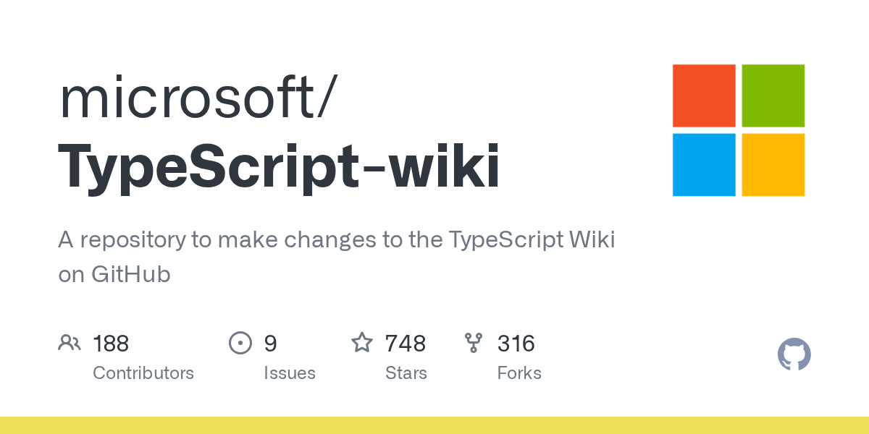Click the 316 forks count
The height and width of the screenshot is (434, 869).
click(x=516, y=343)
